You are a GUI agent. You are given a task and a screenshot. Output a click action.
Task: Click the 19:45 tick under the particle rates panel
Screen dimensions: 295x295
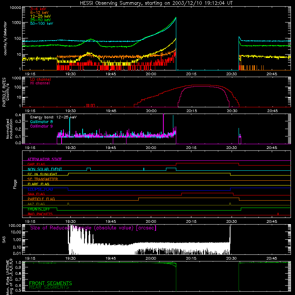(x=111, y=111)
